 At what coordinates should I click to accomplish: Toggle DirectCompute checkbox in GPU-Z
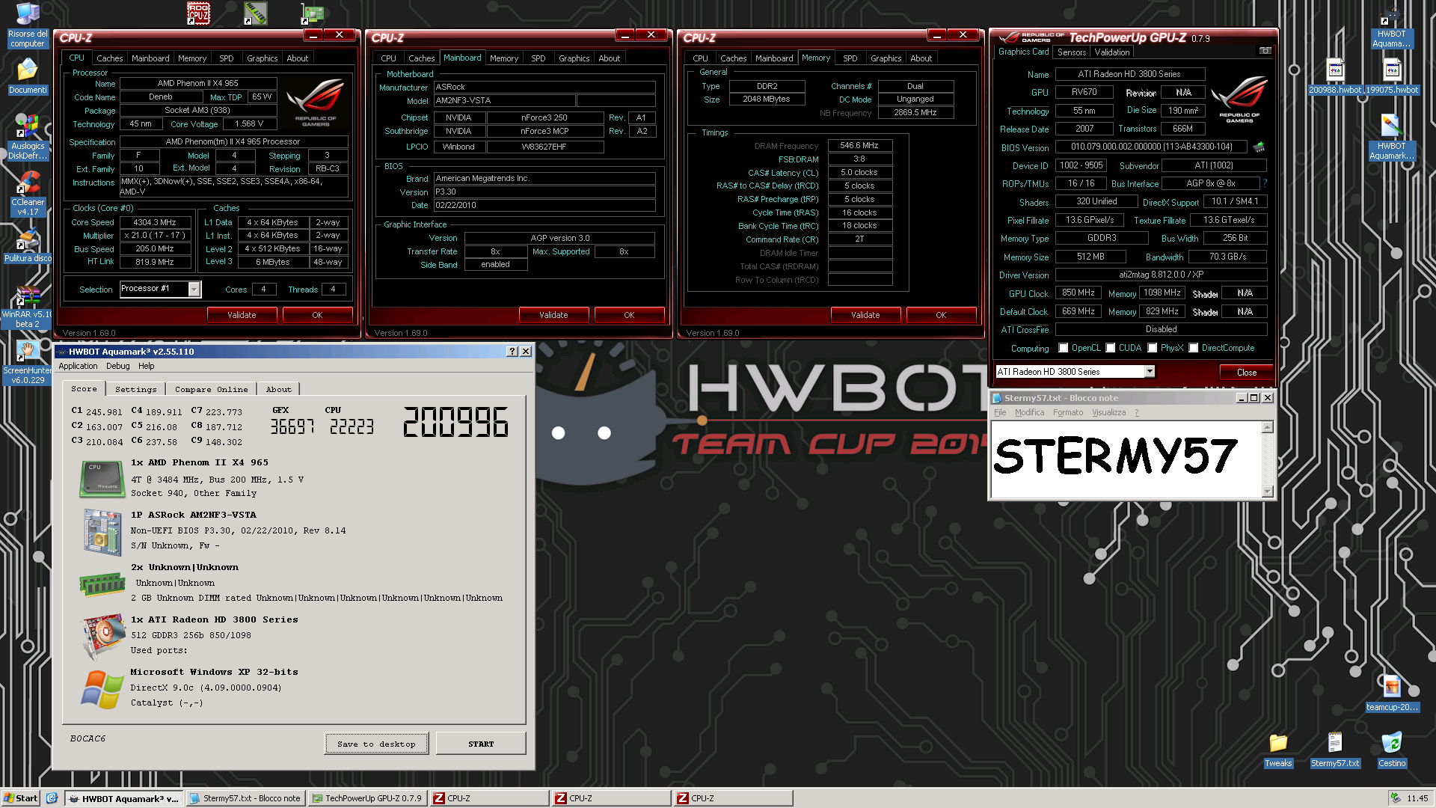point(1194,348)
